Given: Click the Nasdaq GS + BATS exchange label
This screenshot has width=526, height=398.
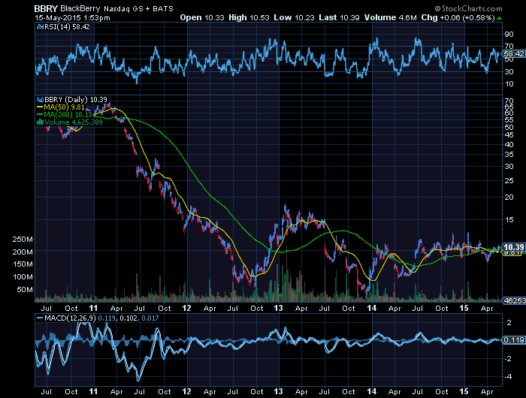Looking at the screenshot, I should click(138, 9).
